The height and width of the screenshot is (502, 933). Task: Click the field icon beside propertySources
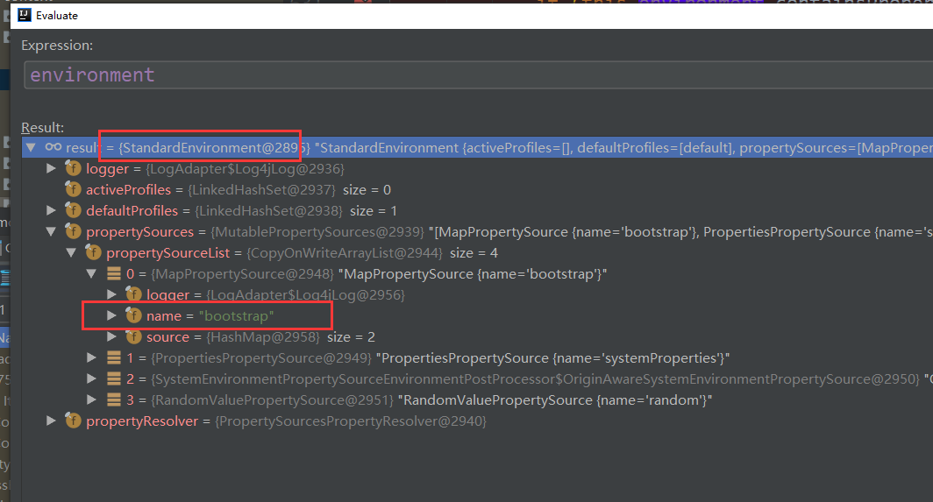[x=73, y=231]
